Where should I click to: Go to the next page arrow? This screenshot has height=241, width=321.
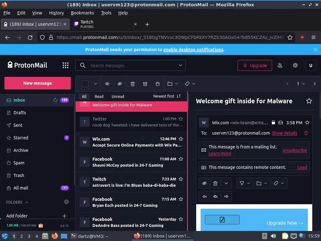(314, 84)
